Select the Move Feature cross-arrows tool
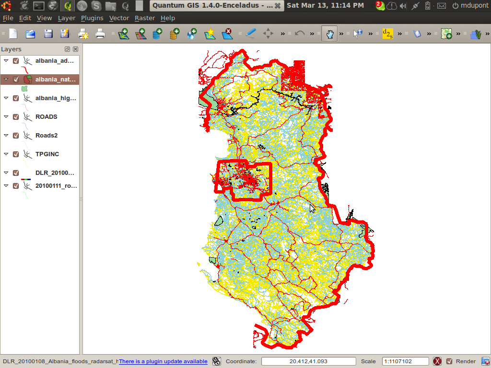This screenshot has height=368, width=491. (268, 34)
